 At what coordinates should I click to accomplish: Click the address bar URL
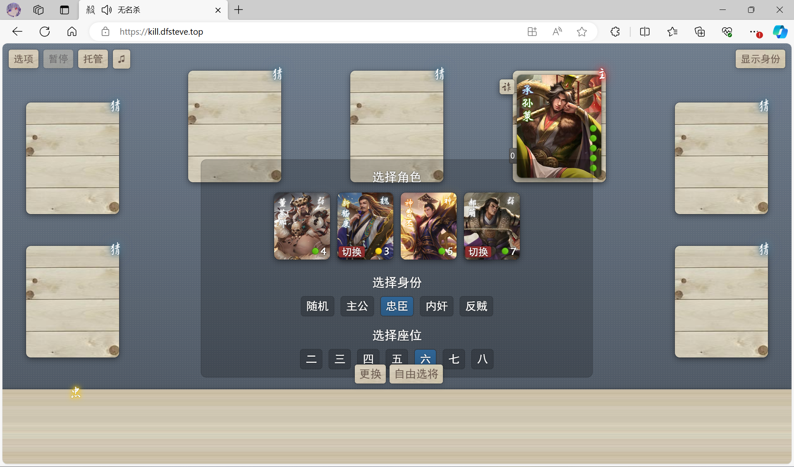click(x=161, y=32)
